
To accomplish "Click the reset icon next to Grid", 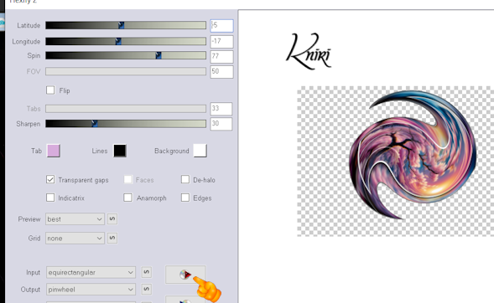I will point(112,238).
